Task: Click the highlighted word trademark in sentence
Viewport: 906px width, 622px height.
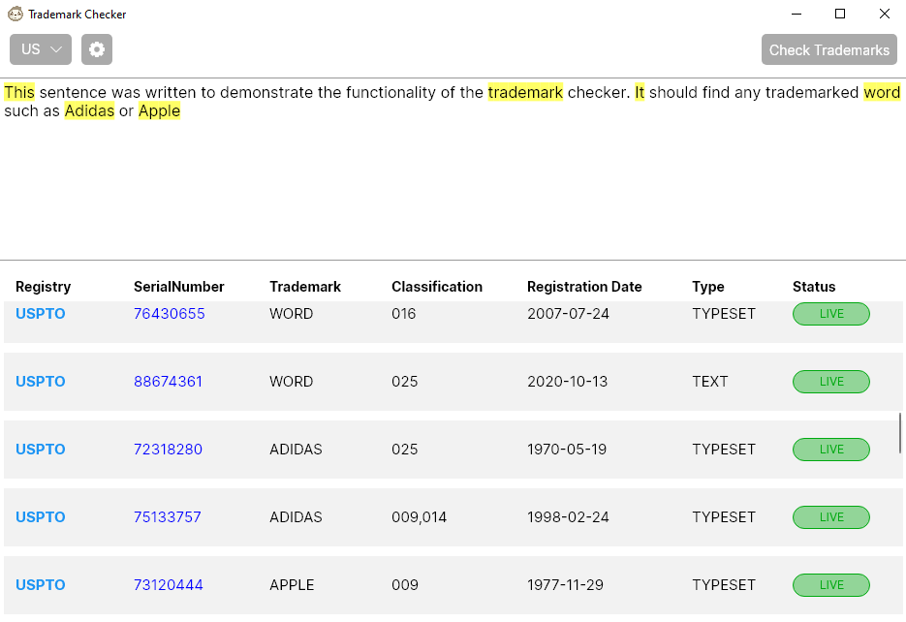Action: click(525, 92)
